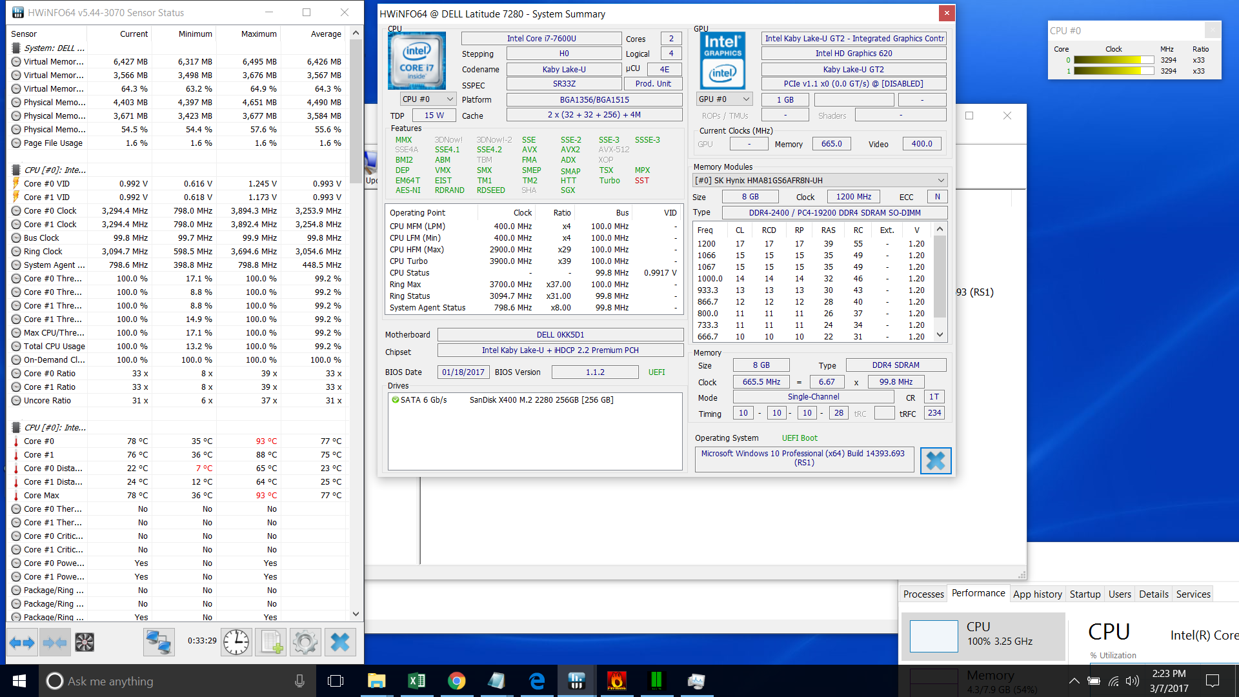Reset sensor timer with clock icon

coord(236,642)
